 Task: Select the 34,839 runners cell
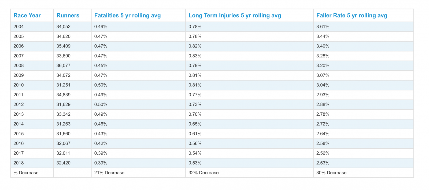tap(64, 95)
